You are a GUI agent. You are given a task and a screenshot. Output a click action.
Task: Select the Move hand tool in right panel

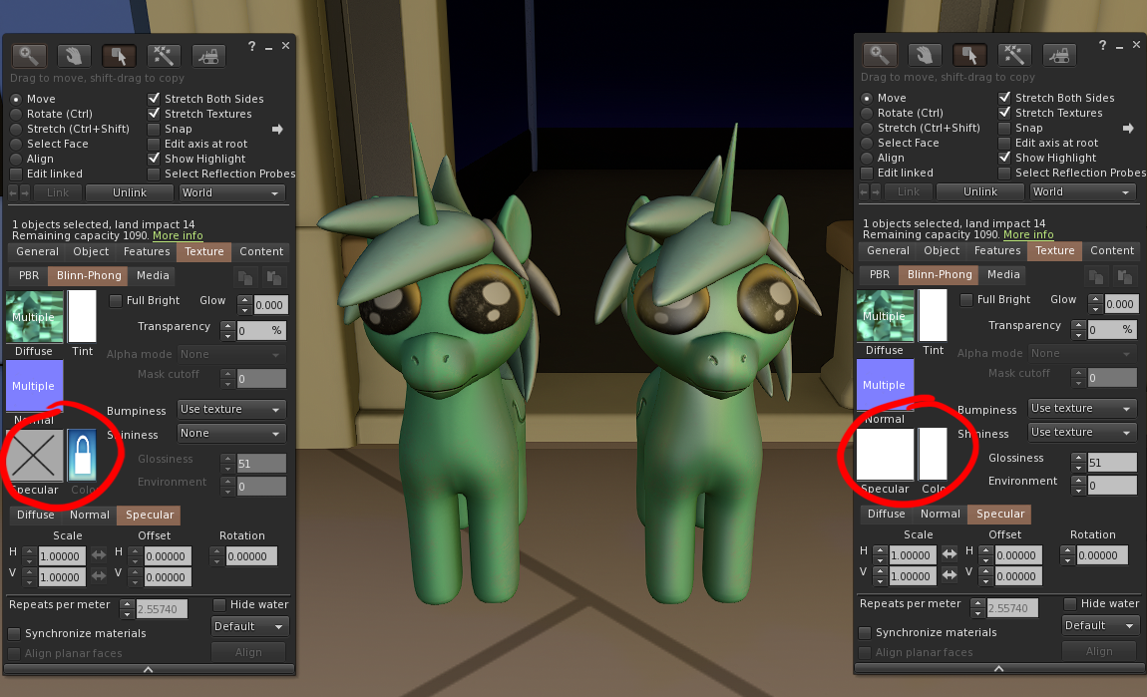tap(925, 55)
